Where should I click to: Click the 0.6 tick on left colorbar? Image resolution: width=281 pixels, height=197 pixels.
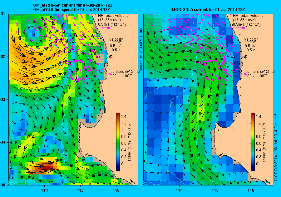pyautogui.click(x=124, y=143)
